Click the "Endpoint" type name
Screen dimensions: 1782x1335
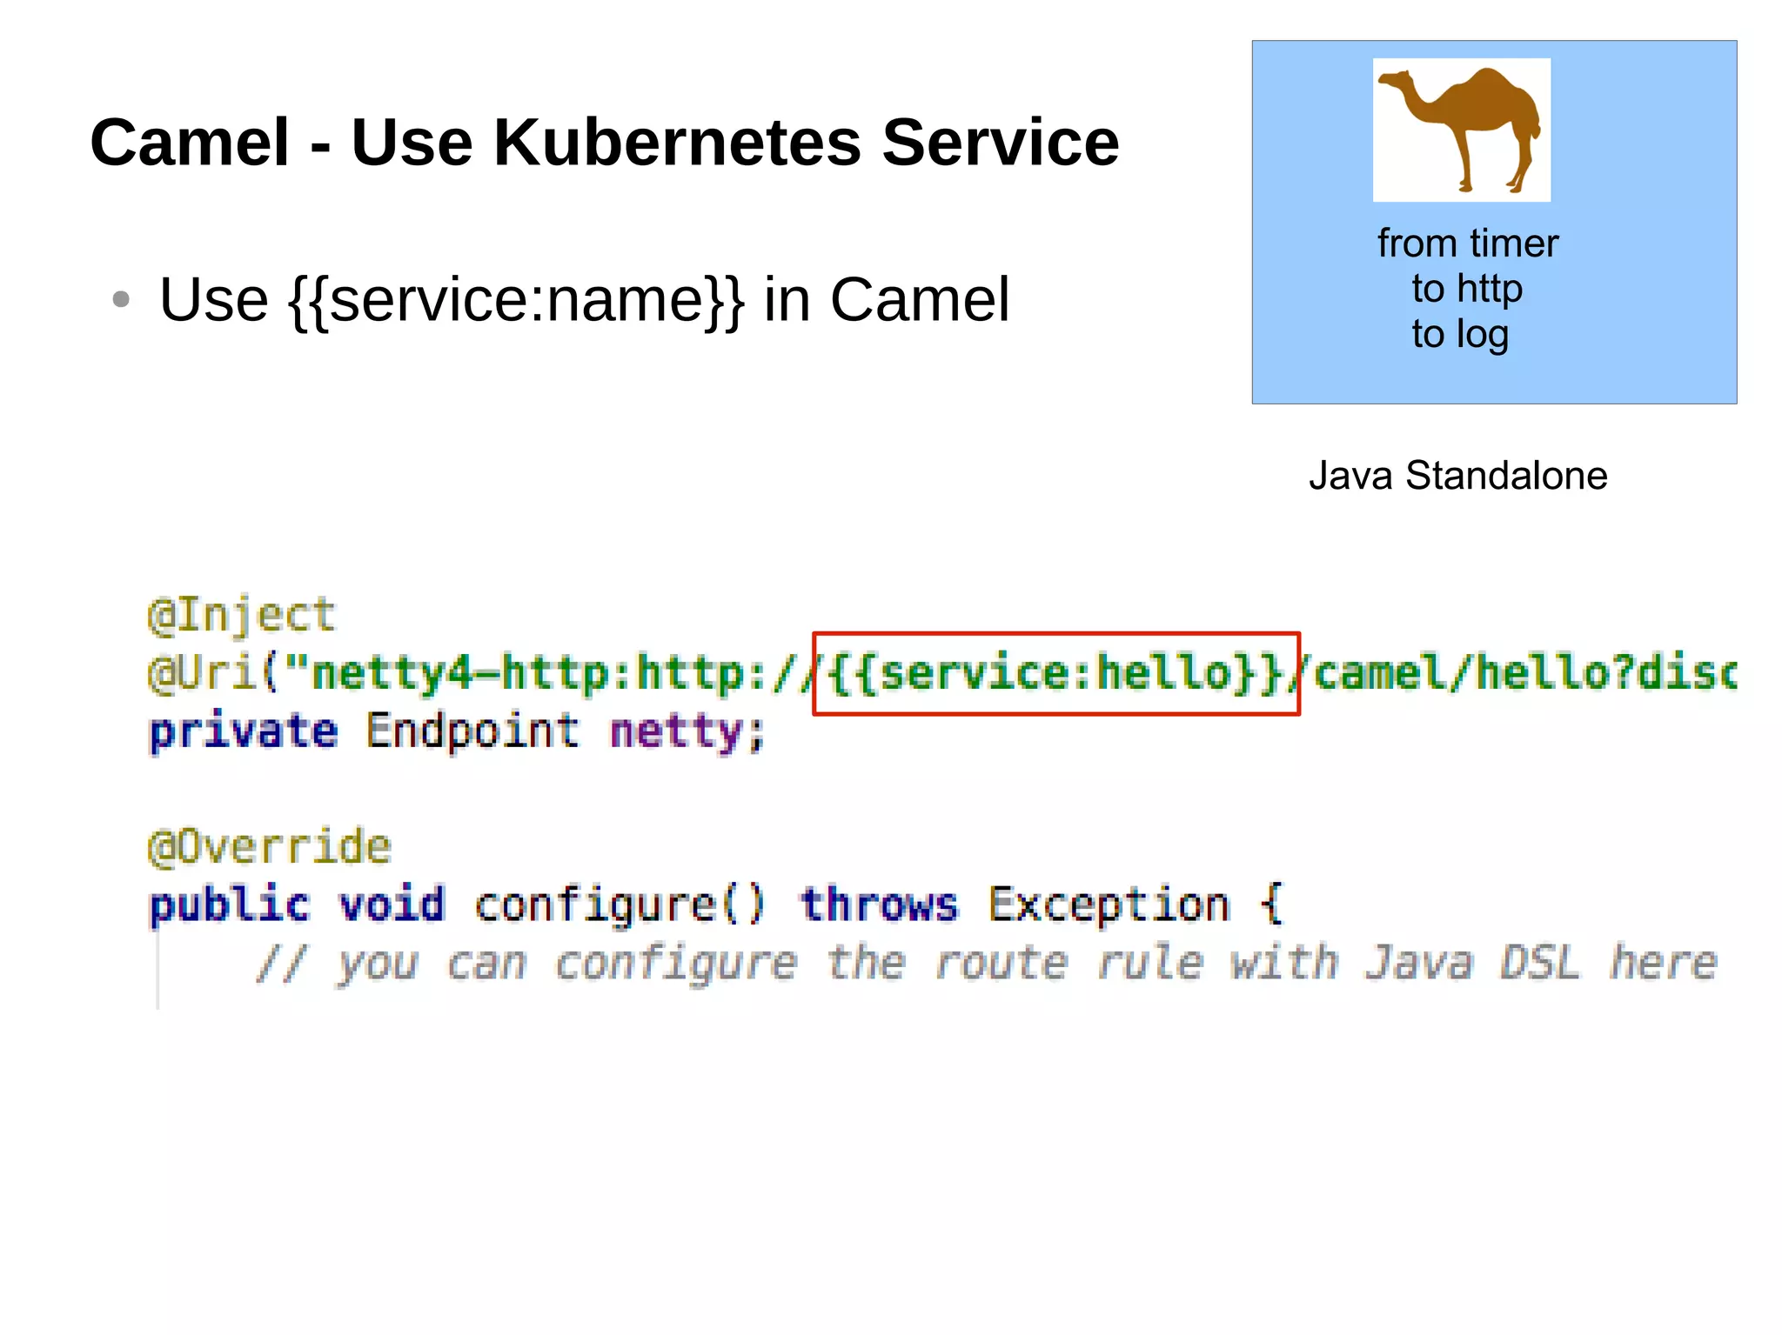pyautogui.click(x=472, y=731)
